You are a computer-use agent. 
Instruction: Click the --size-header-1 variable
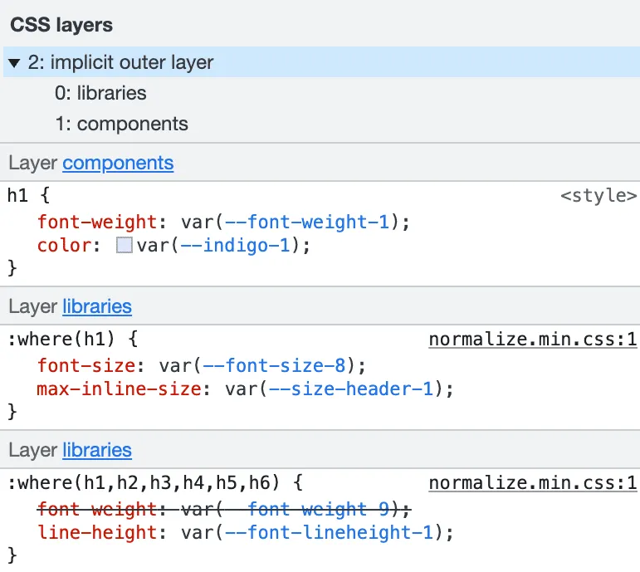pyautogui.click(x=351, y=389)
